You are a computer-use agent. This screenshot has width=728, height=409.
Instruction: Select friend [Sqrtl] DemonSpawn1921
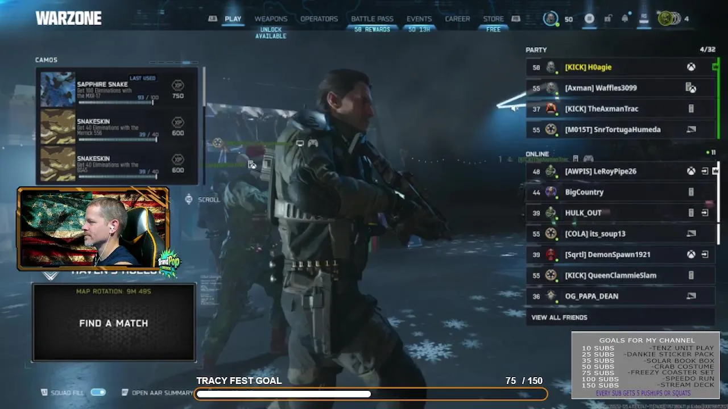(x=620, y=254)
